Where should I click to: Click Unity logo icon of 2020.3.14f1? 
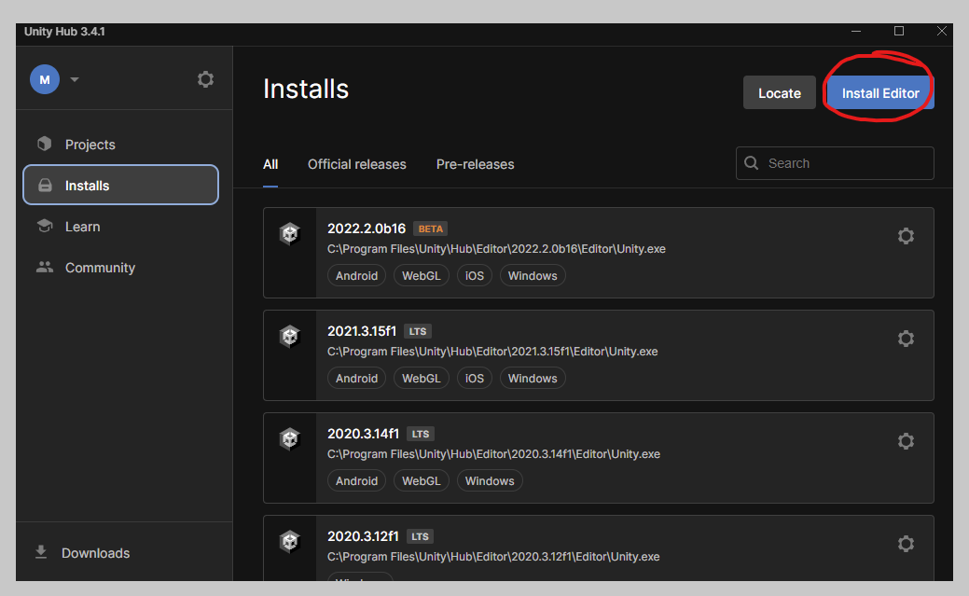click(x=289, y=439)
